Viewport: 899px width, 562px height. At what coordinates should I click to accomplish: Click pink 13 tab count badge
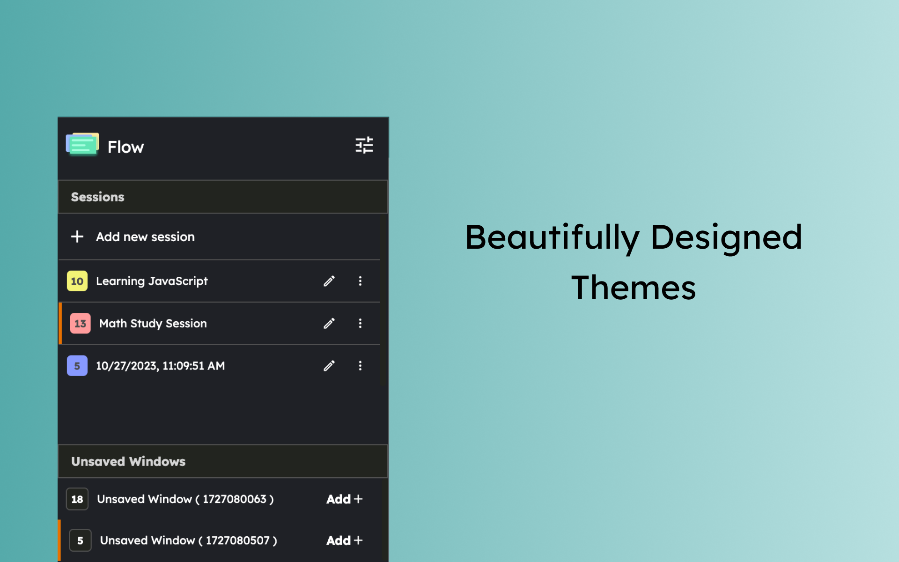tap(80, 324)
